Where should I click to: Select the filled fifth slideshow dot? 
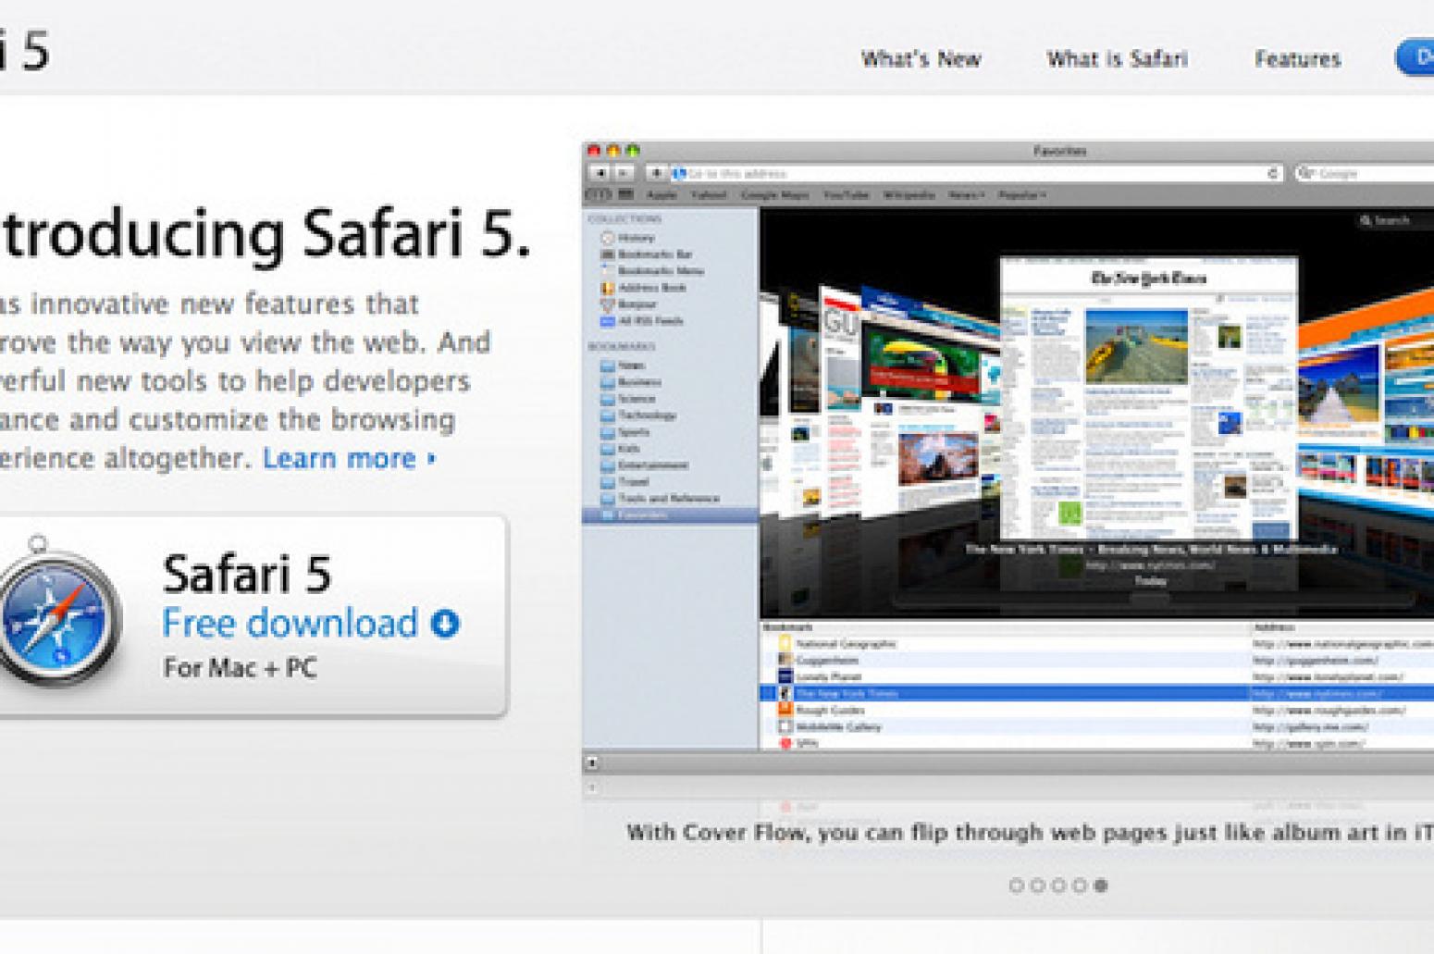click(1100, 886)
